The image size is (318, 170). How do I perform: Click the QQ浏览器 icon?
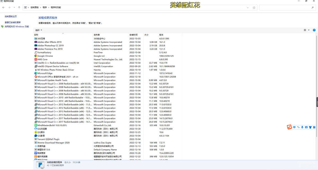[x=36, y=129]
